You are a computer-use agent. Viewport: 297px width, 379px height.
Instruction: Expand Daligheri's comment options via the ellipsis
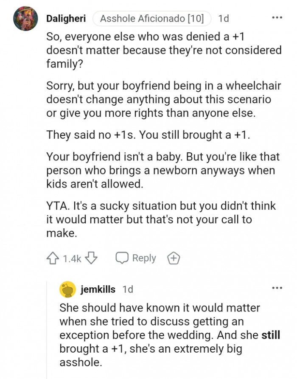[277, 17]
